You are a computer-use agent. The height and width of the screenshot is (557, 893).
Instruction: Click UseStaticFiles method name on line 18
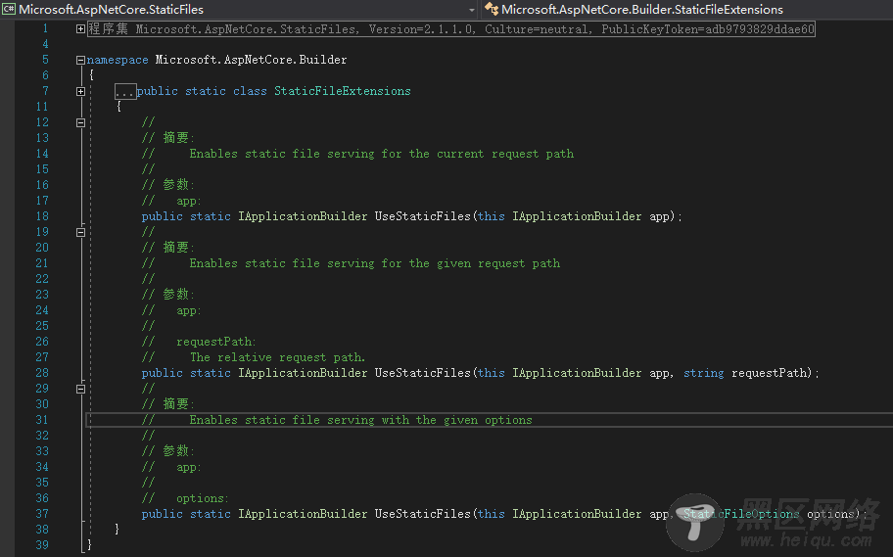(423, 216)
